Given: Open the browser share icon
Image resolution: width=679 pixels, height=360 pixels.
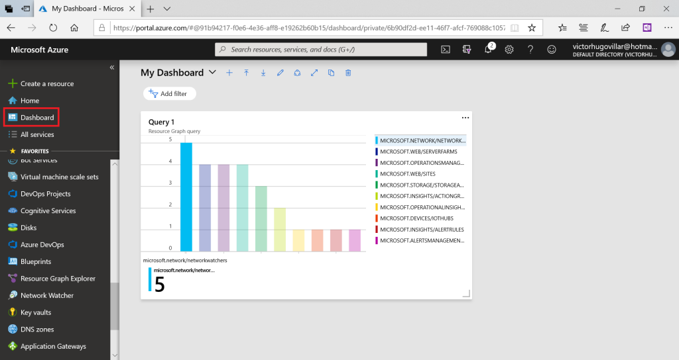Looking at the screenshot, I should [x=626, y=28].
